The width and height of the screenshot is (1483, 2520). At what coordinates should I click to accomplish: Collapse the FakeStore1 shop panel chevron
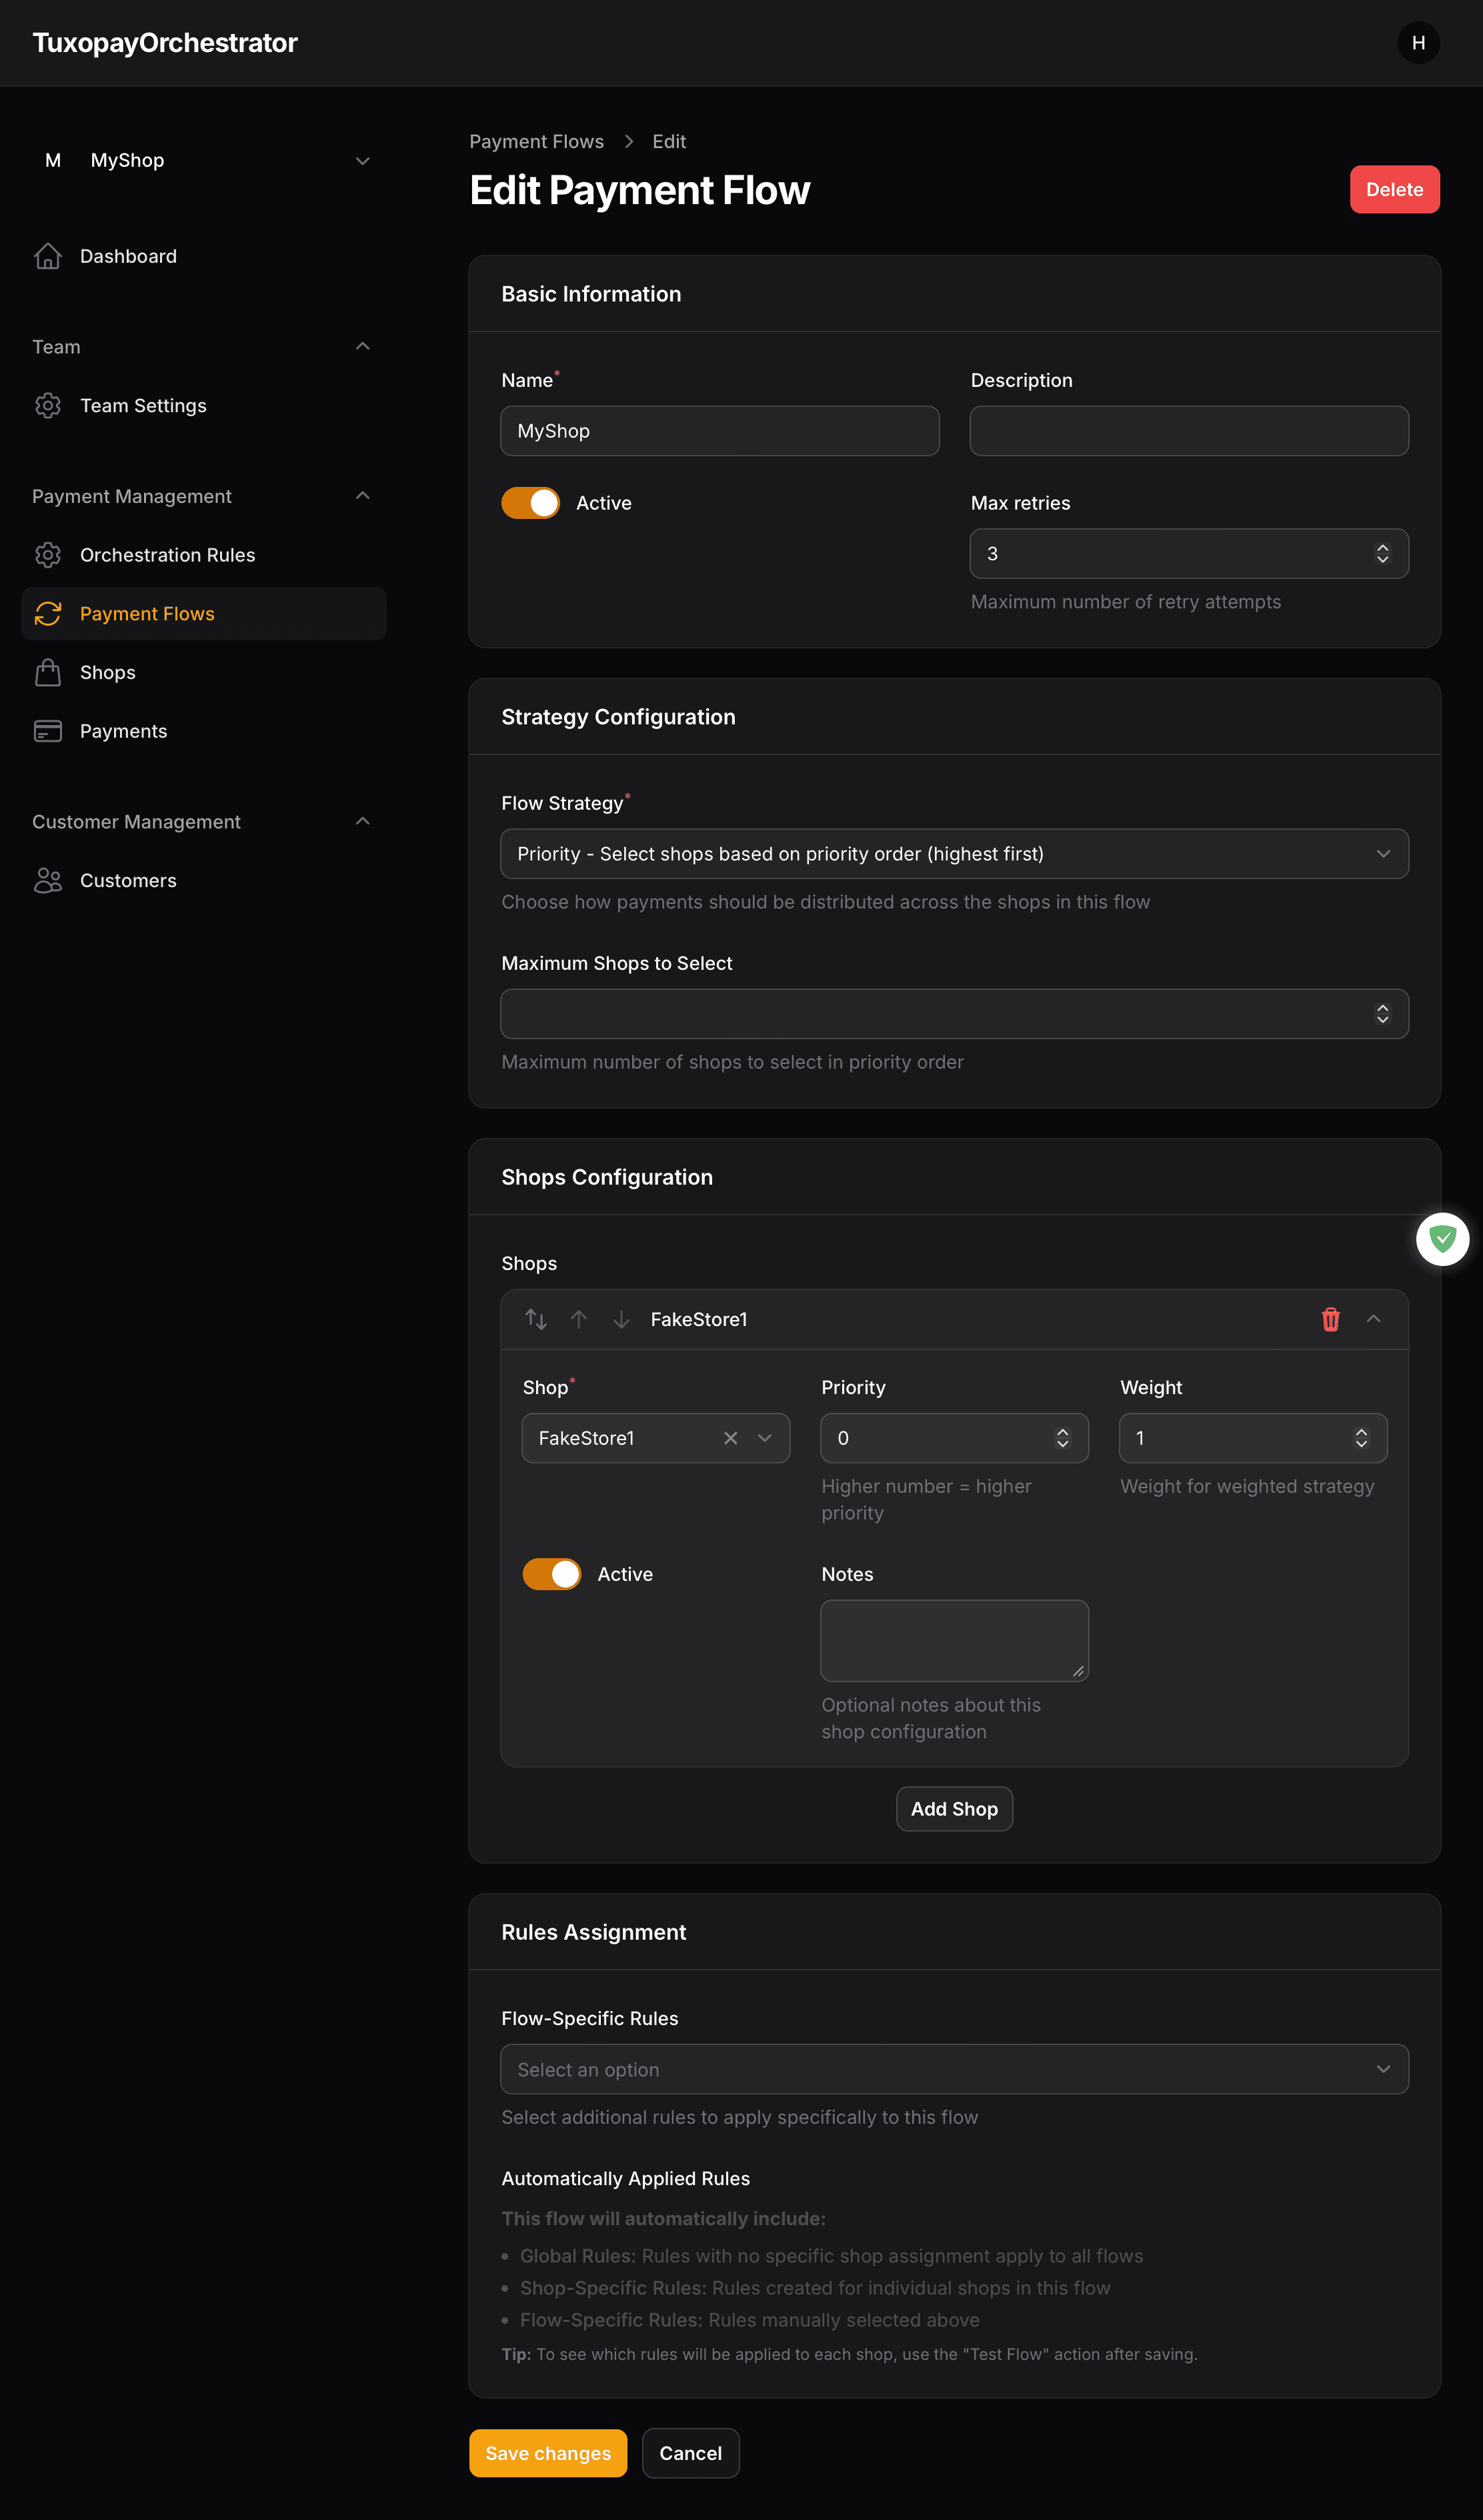[x=1373, y=1319]
